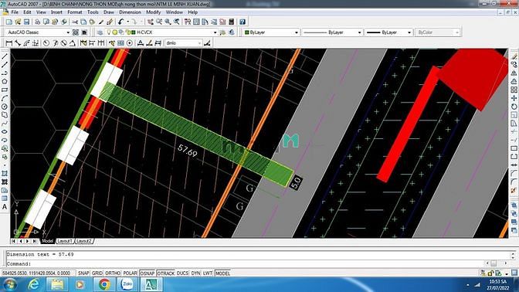Screen dimensions: 519x292
Task: Select the Rotate modify tool
Action: [x=514, y=107]
